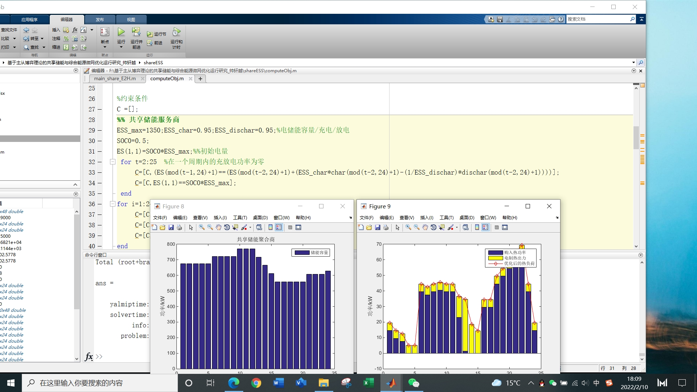697x392 pixels.
Task: Click the Run and Time (运行和计时) icon
Action: [x=176, y=33]
